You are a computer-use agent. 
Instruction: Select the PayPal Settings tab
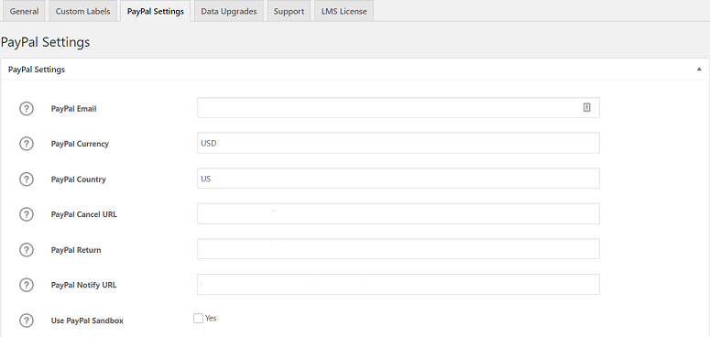coord(156,11)
